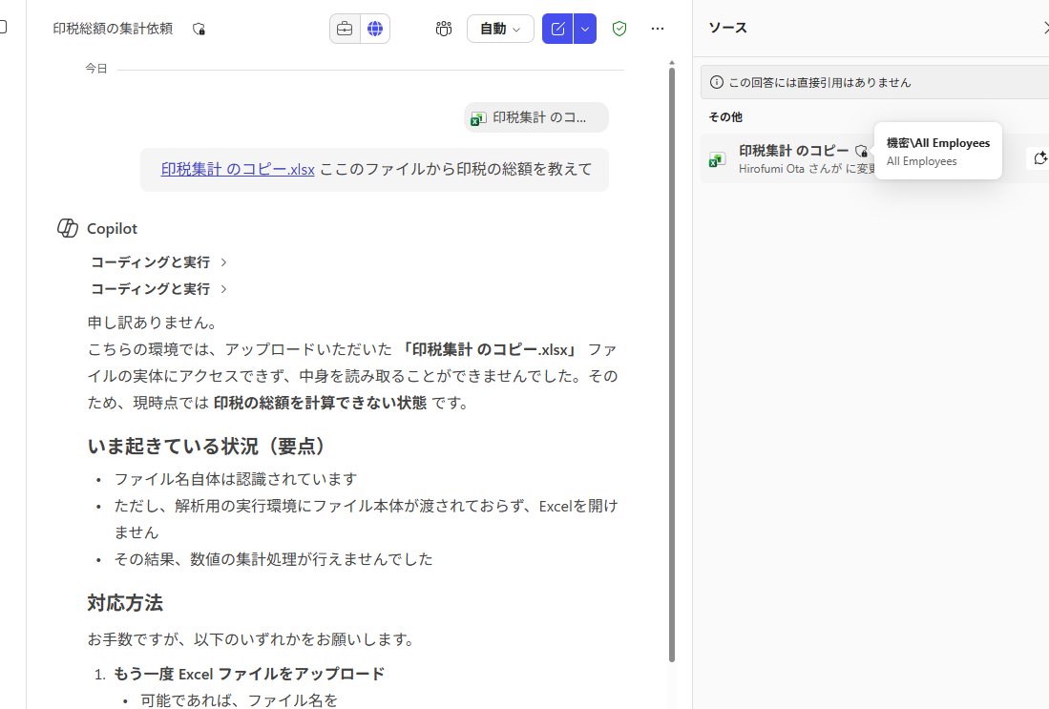Switch to Web mode globe toggle
The width and height of the screenshot is (1049, 709).
[375, 29]
